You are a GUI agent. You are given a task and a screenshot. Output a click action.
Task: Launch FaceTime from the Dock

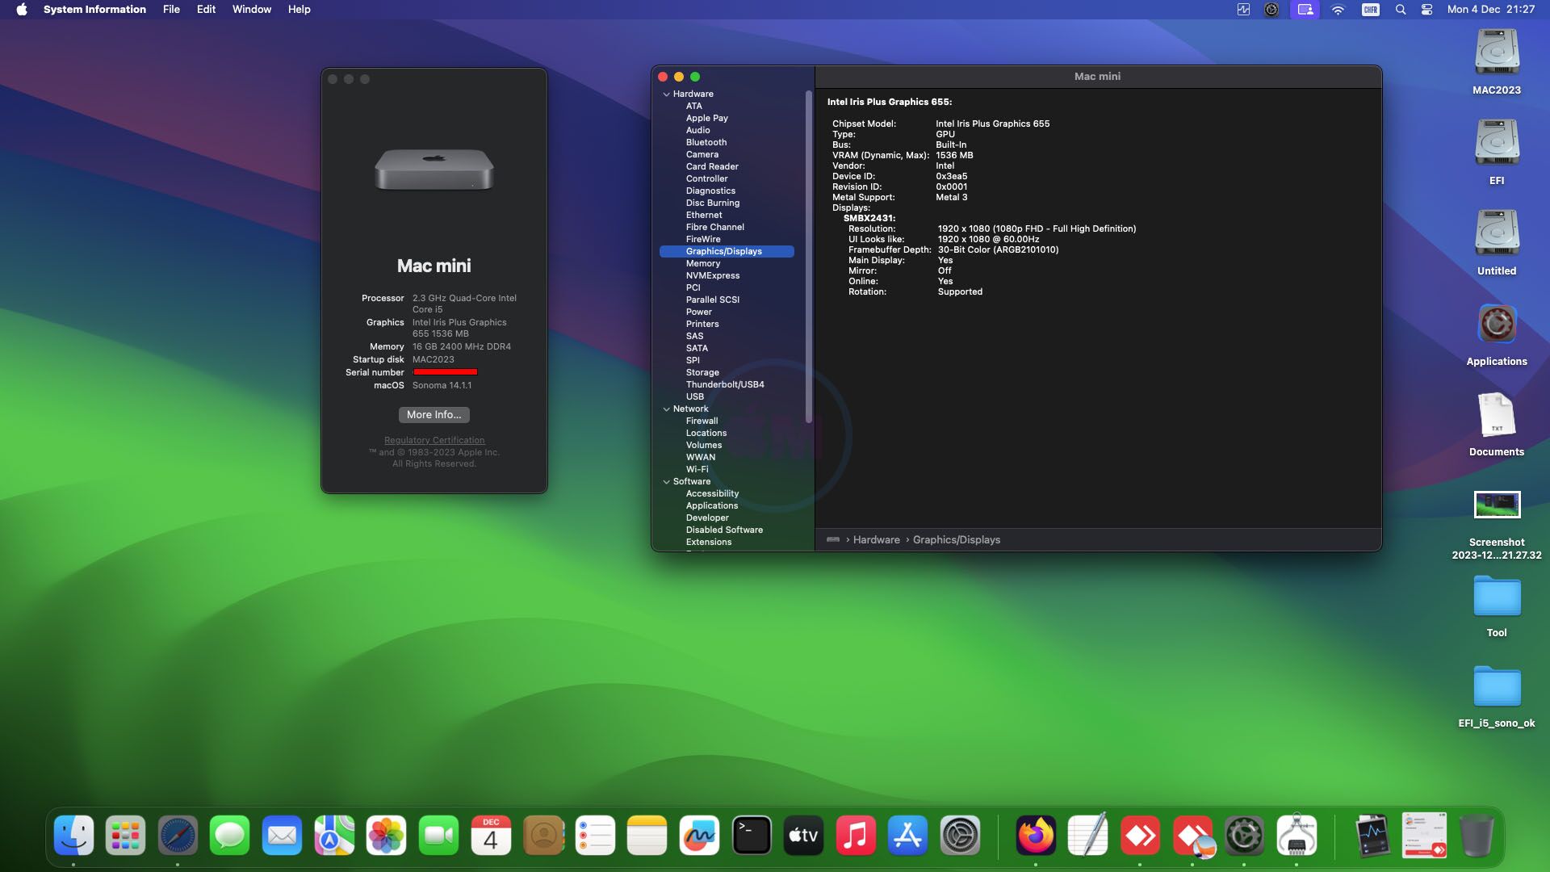pyautogui.click(x=438, y=836)
